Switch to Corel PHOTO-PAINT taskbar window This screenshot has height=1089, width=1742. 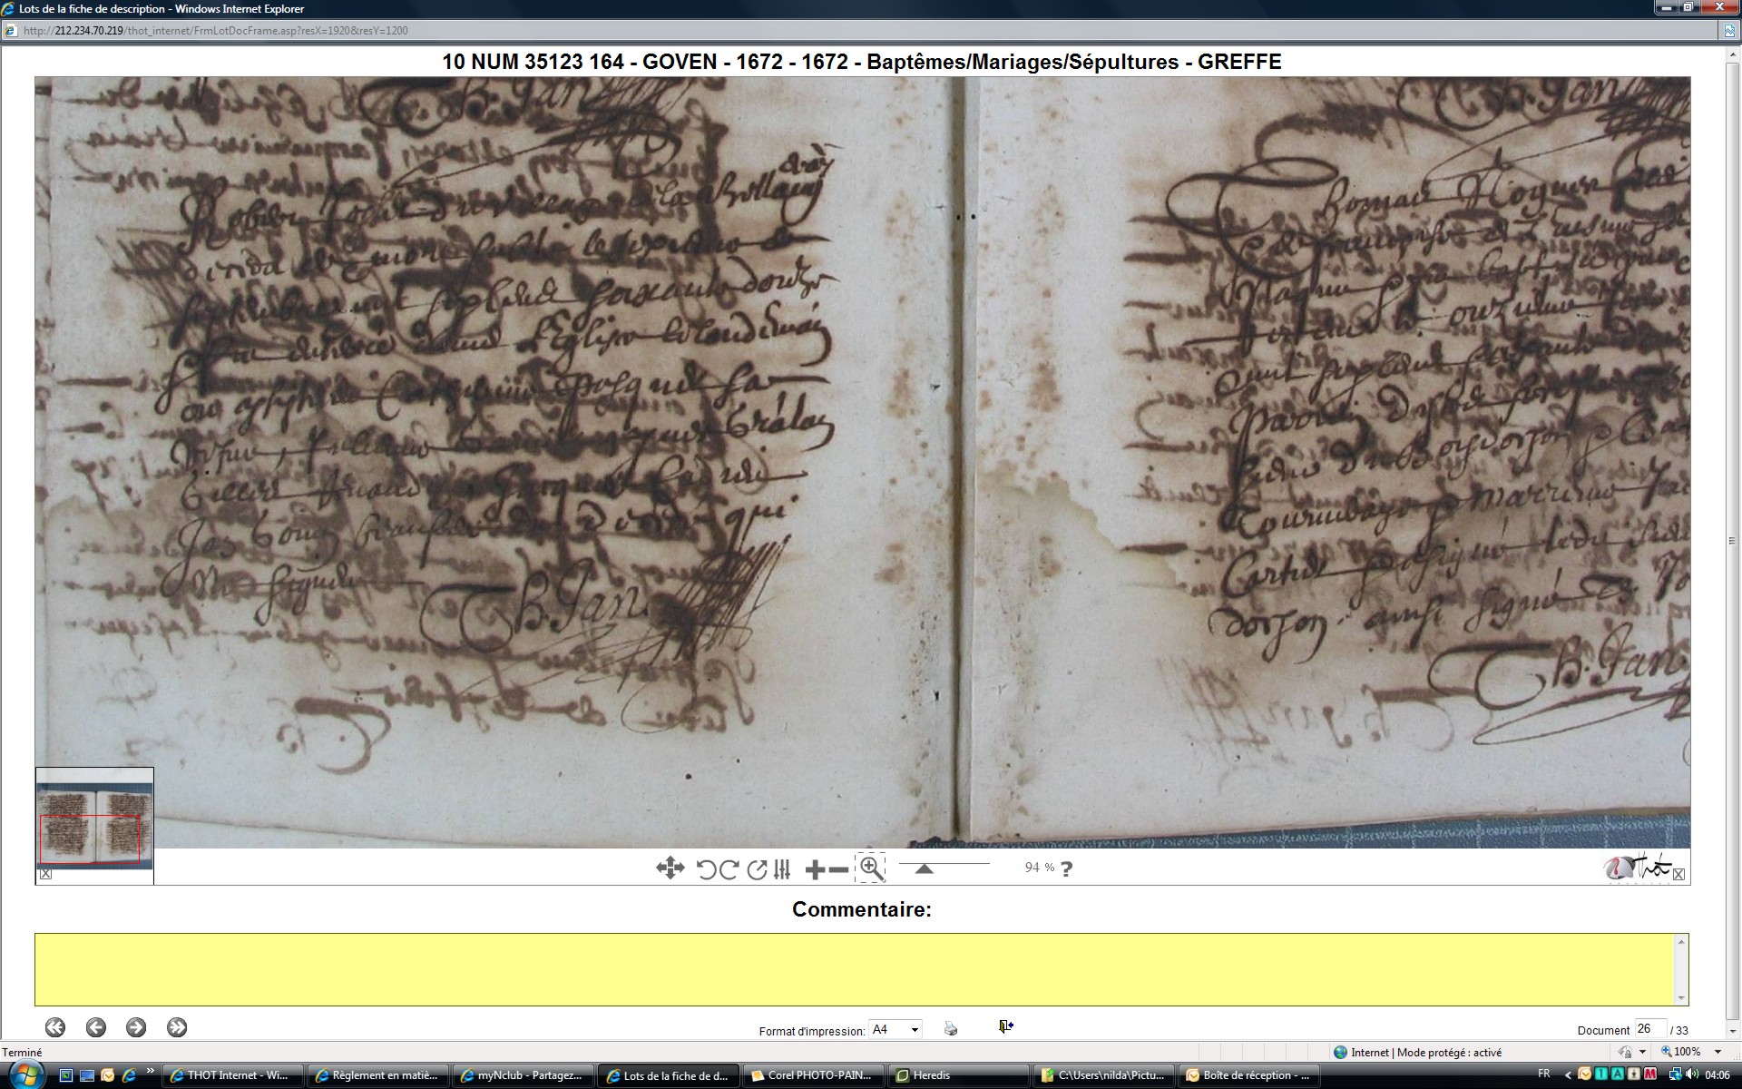click(x=812, y=1075)
